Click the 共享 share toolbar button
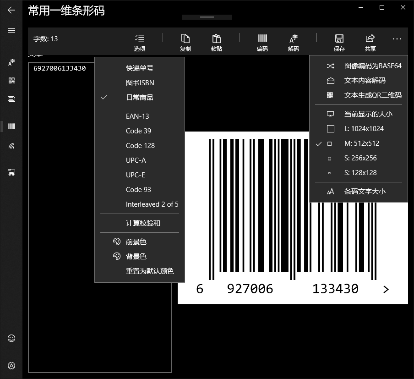The image size is (414, 379). (370, 43)
